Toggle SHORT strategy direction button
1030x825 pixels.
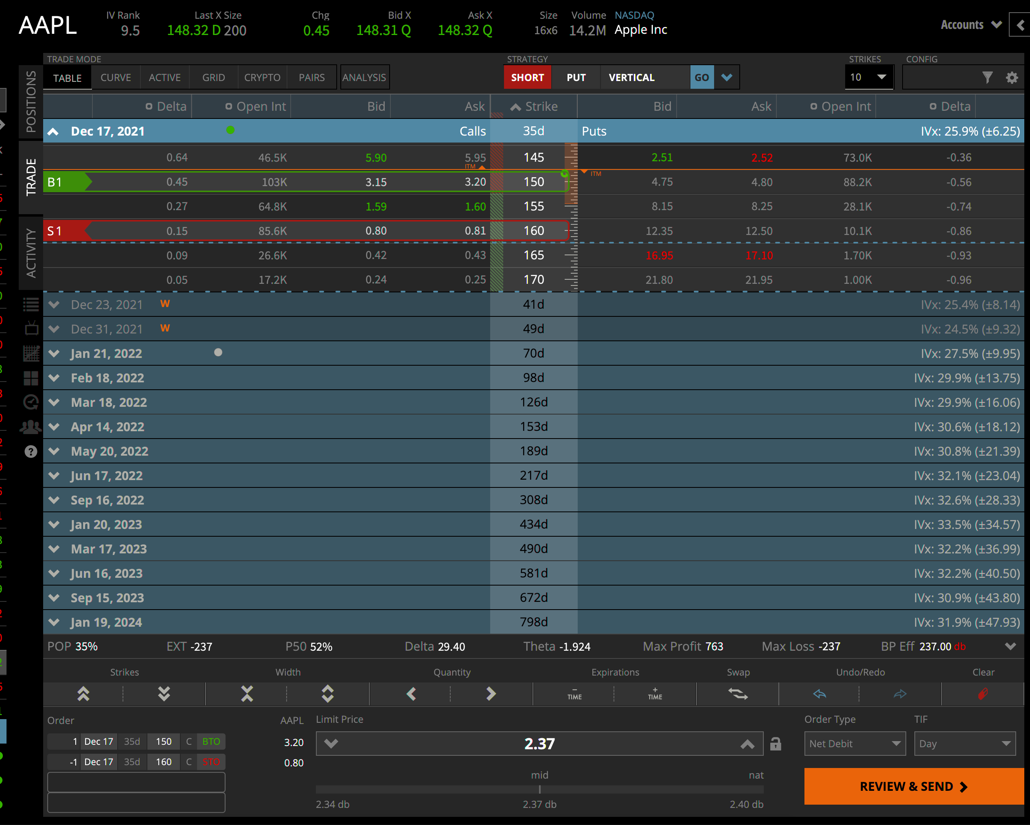click(528, 77)
